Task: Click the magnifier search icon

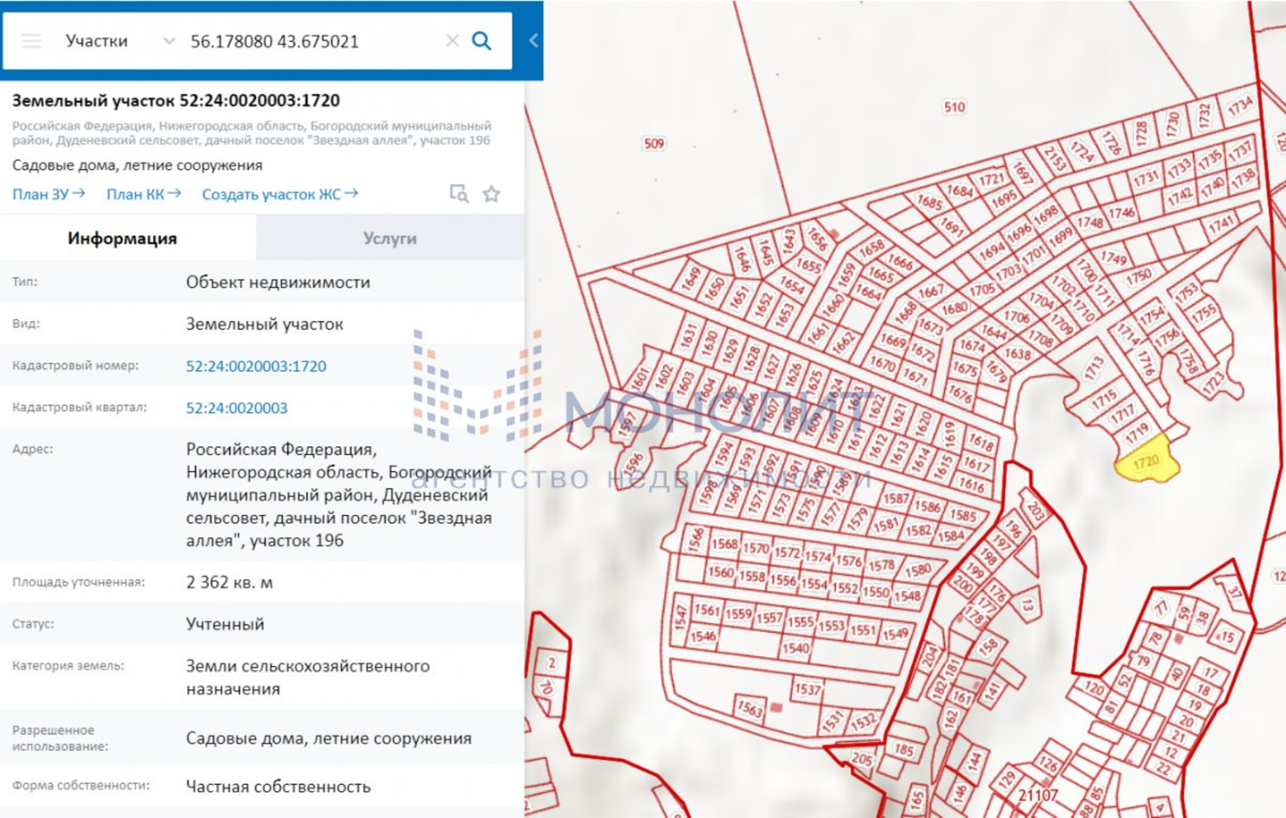Action: tap(482, 41)
